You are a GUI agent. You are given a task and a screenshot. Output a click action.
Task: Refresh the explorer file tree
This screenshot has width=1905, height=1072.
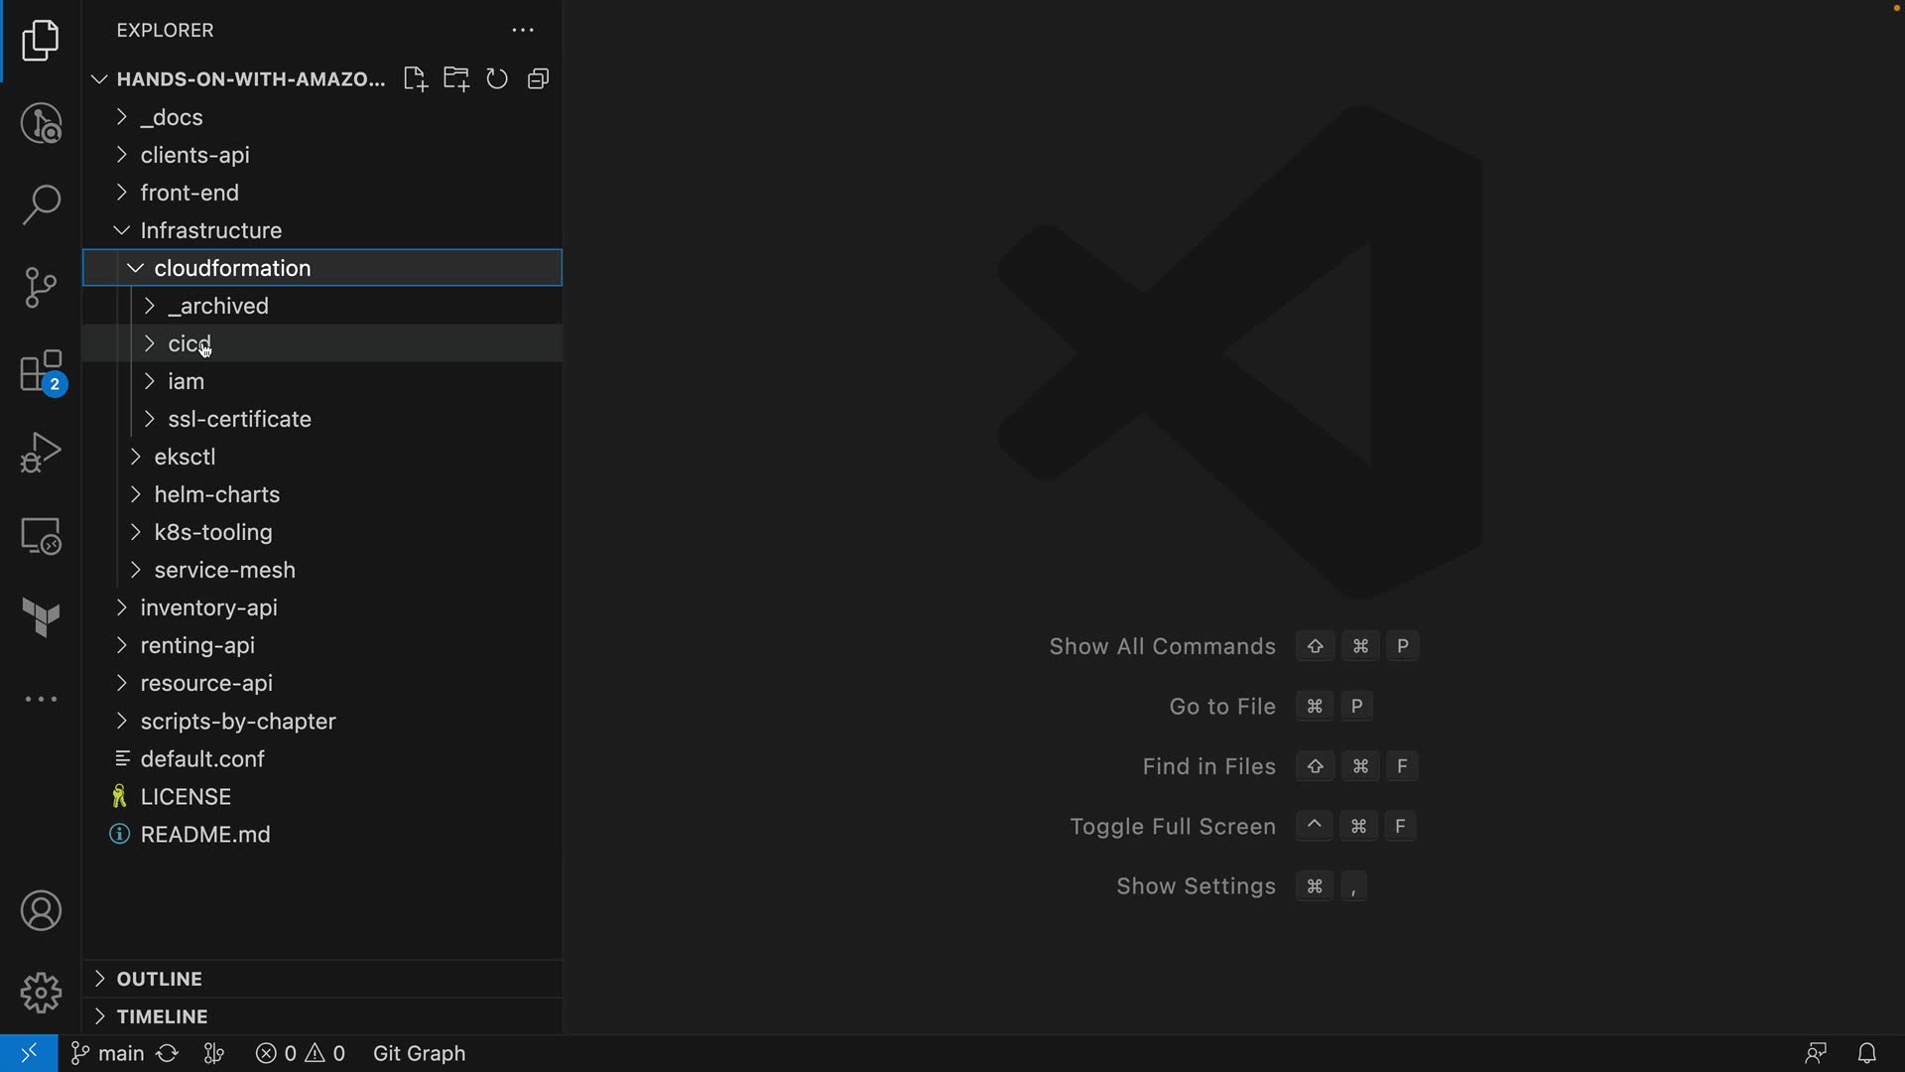click(497, 79)
